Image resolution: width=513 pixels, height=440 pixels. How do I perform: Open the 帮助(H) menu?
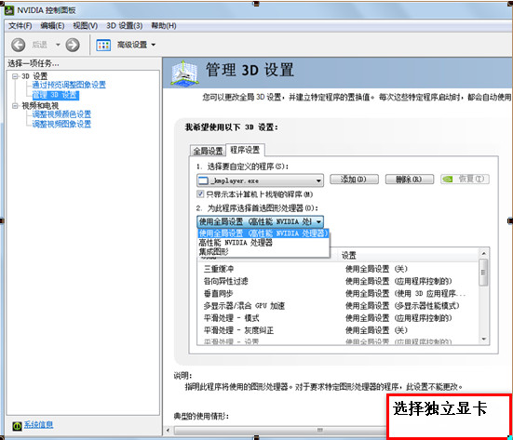(164, 25)
